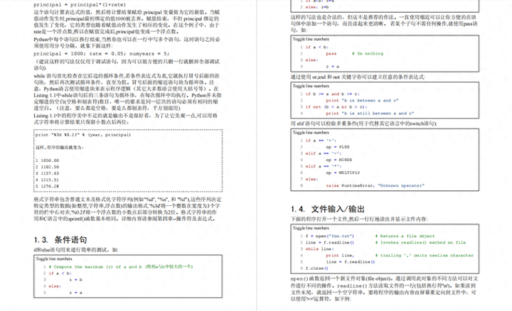
Task: Click the comment "# trailing ',' omits newline character"
Action: 424,256
